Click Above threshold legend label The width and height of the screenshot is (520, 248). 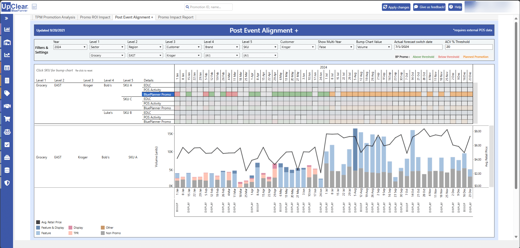point(423,57)
